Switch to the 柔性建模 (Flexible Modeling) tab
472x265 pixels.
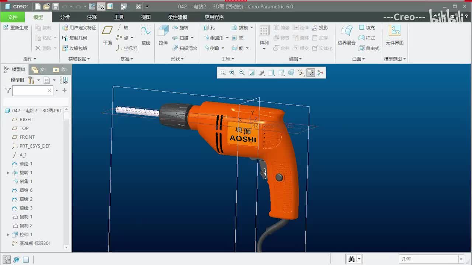[177, 17]
